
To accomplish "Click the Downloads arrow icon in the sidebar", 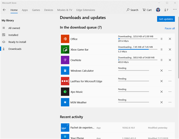I will [x=4, y=49].
